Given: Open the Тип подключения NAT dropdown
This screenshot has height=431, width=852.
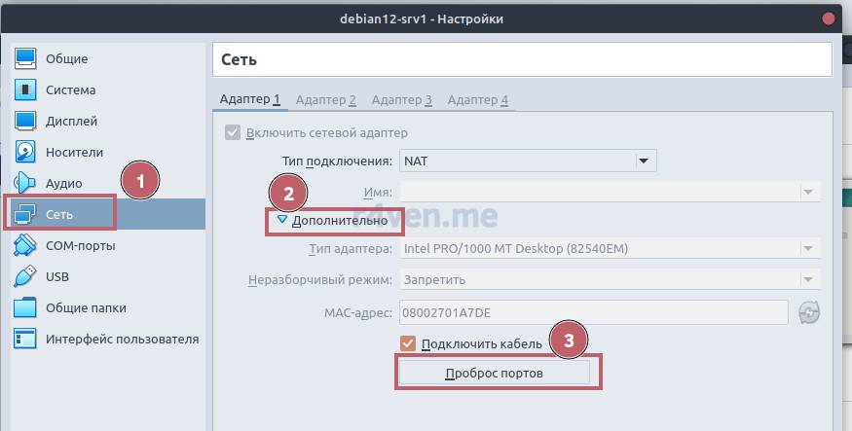Looking at the screenshot, I should pos(527,161).
